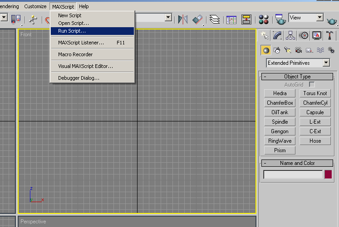This screenshot has height=227, width=339.
Task: Click the Hedra button
Action: click(x=280, y=93)
